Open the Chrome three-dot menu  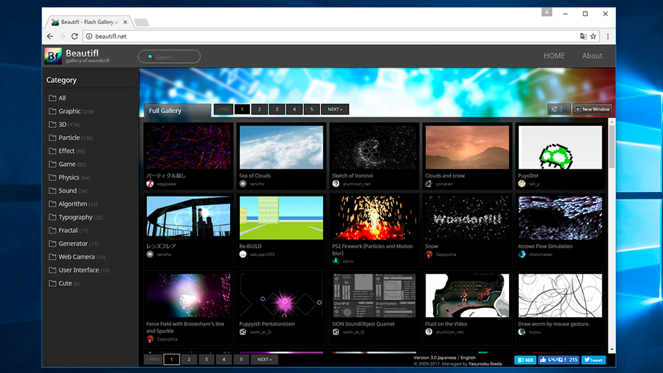[x=608, y=36]
